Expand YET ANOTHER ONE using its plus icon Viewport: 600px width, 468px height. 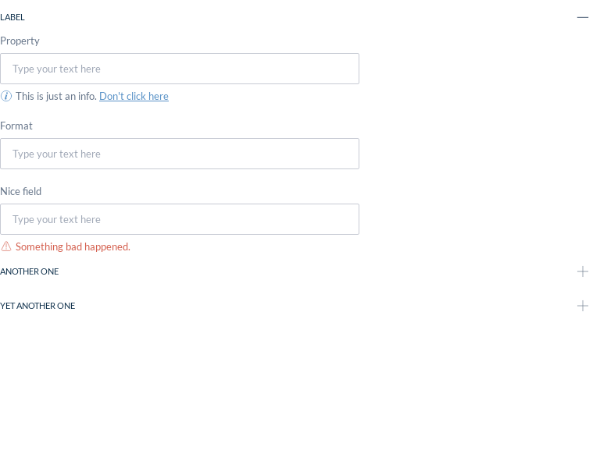[x=583, y=306]
